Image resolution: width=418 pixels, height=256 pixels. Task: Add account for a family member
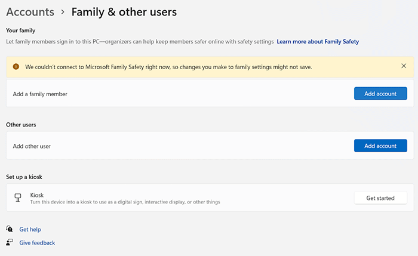click(x=380, y=94)
